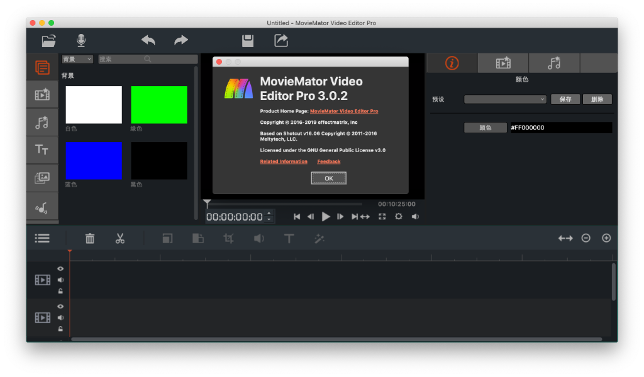Play the preview
Image resolution: width=644 pixels, height=377 pixels.
326,217
